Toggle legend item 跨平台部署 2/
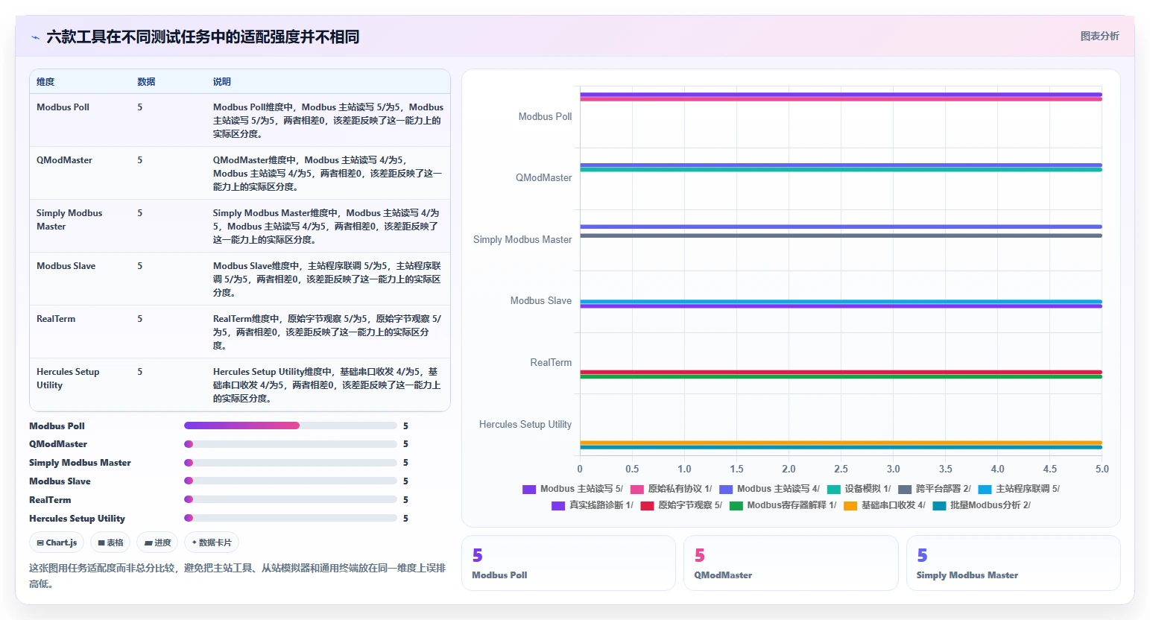This screenshot has width=1150, height=620. point(935,489)
